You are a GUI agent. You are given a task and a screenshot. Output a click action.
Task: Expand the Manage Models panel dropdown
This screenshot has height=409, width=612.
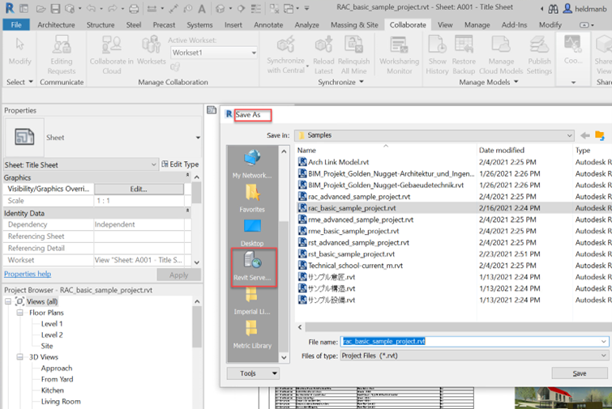click(x=516, y=82)
